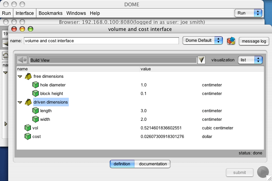Zoom the volume and cost interface window

point(30,29)
